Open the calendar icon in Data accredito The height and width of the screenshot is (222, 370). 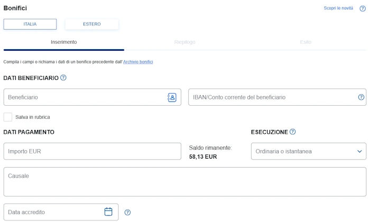point(108,212)
